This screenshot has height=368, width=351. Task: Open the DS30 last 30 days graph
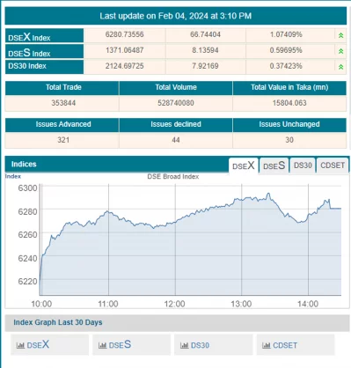pos(200,345)
